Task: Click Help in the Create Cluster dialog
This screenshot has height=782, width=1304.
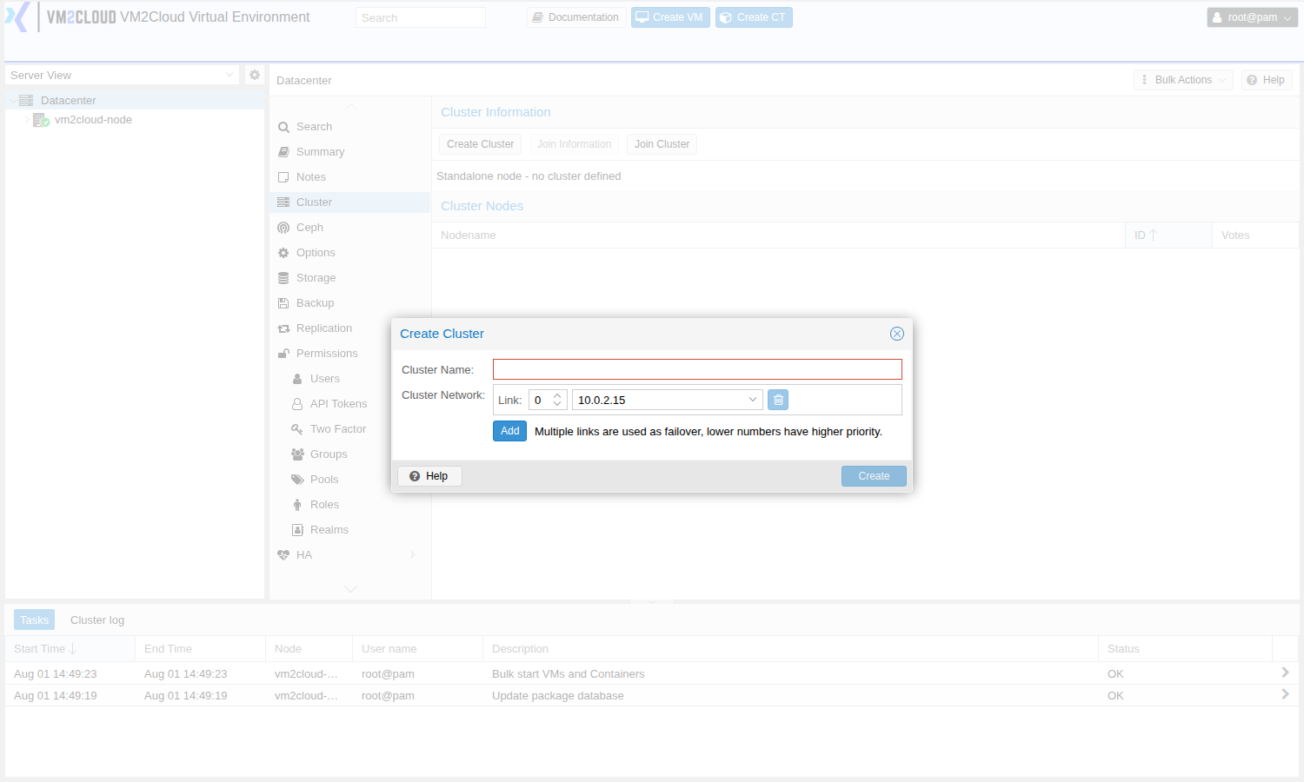Action: click(x=429, y=476)
